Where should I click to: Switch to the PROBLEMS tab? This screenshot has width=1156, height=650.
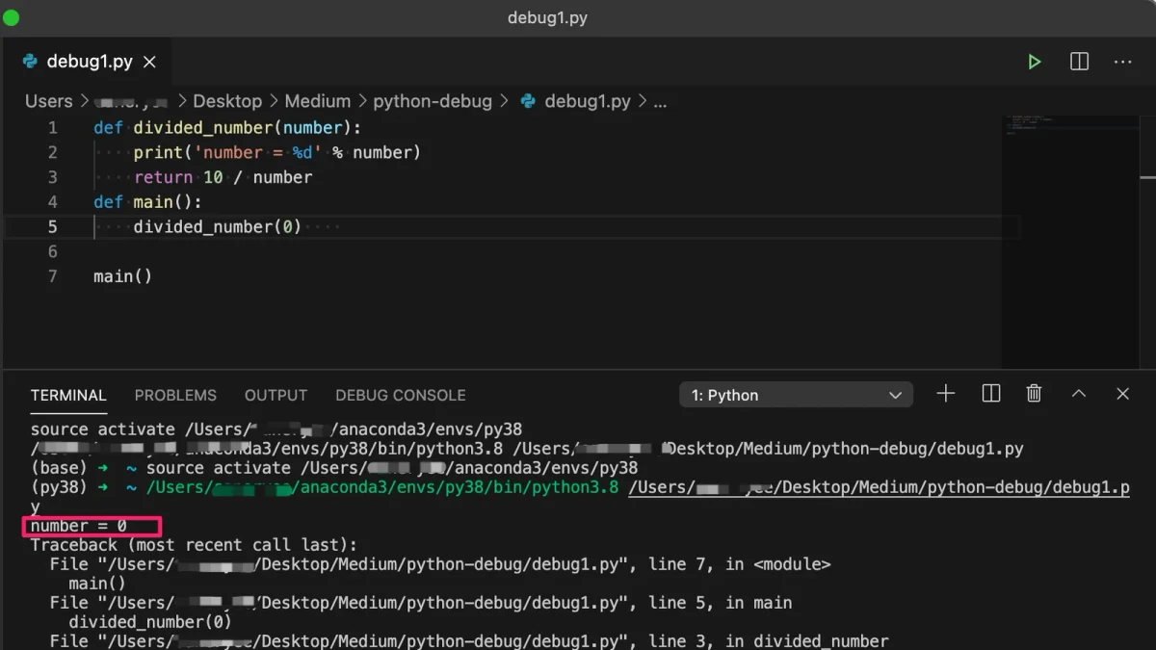(175, 395)
